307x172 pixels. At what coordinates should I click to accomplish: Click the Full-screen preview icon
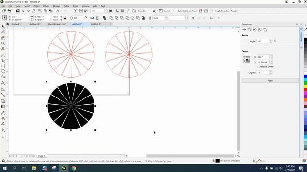coord(111,11)
